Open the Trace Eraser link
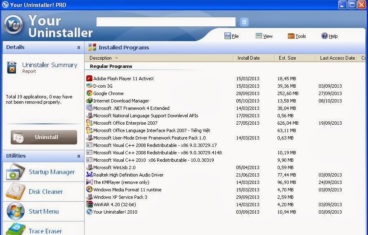 tap(45, 231)
